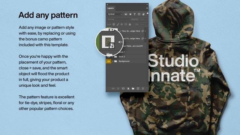The height and width of the screenshot is (135, 240).
Task: Expand effects chevron on 'Your An...esign Here'
Action: click(x=145, y=31)
